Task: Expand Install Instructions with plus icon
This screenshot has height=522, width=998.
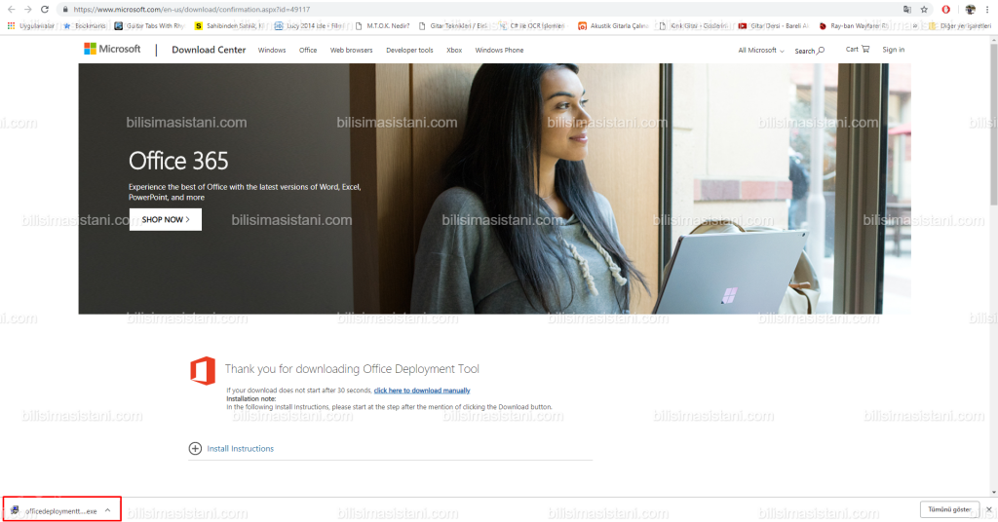Action: [195, 448]
